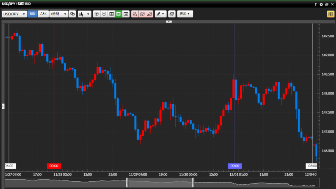Open the pencil drawing tools menu
This screenshot has height=189, width=336.
tap(160, 14)
